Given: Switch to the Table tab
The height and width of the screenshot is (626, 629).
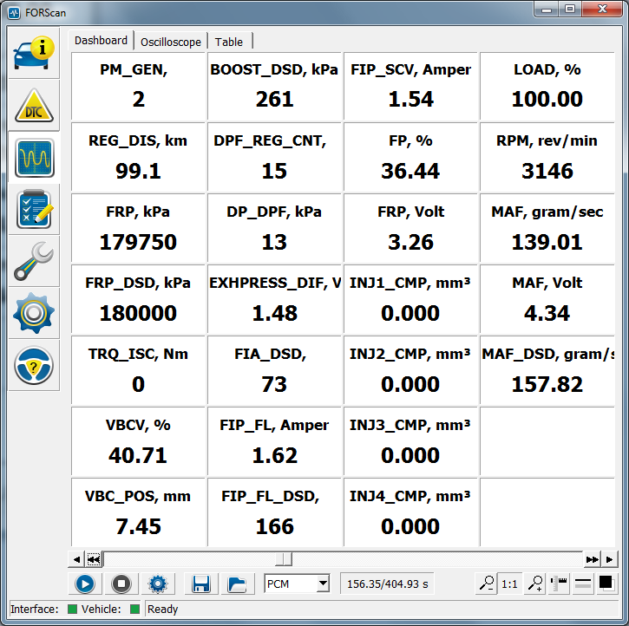Looking at the screenshot, I should (x=229, y=42).
